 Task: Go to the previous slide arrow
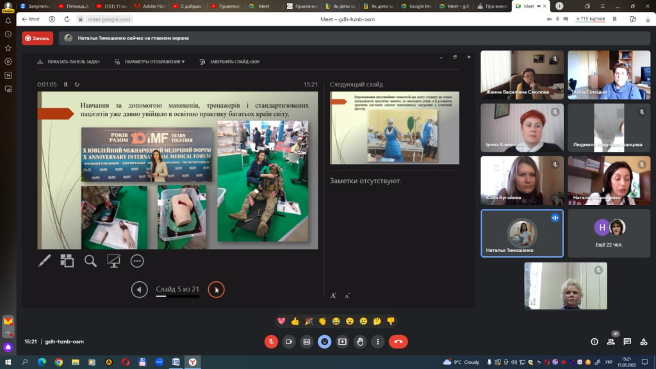pyautogui.click(x=139, y=290)
